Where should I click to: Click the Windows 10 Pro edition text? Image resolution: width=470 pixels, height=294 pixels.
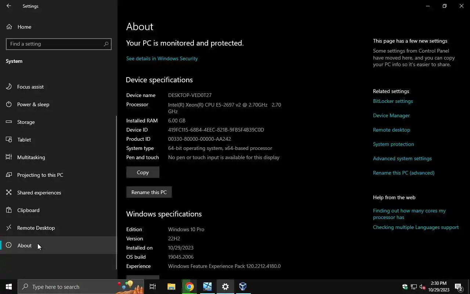(x=186, y=229)
